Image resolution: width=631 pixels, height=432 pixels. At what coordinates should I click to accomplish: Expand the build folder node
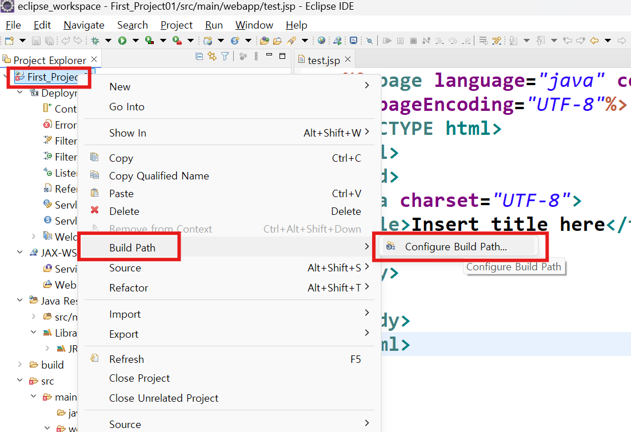(19, 365)
